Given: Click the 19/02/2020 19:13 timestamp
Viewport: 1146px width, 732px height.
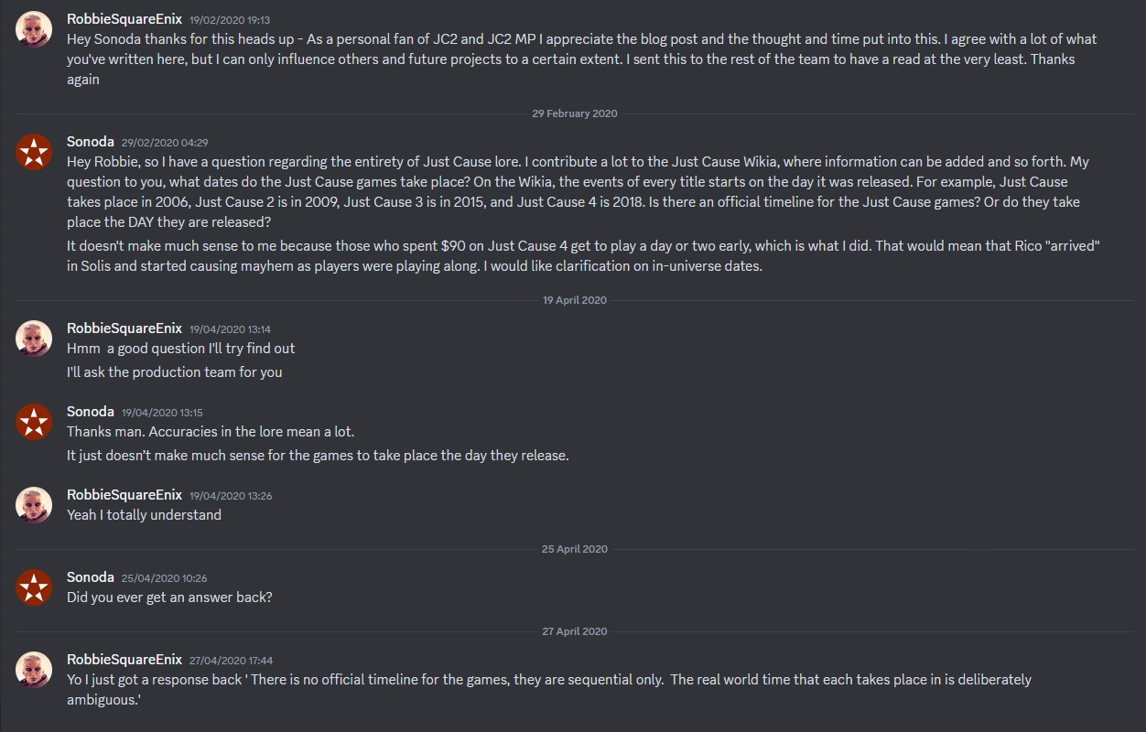Looking at the screenshot, I should tap(229, 19).
